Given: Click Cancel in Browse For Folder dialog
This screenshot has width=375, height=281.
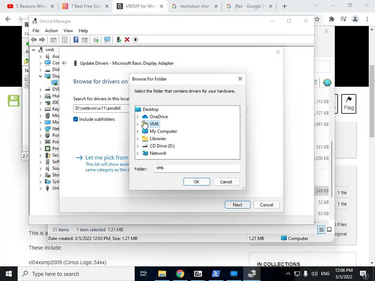Looking at the screenshot, I should [x=226, y=182].
